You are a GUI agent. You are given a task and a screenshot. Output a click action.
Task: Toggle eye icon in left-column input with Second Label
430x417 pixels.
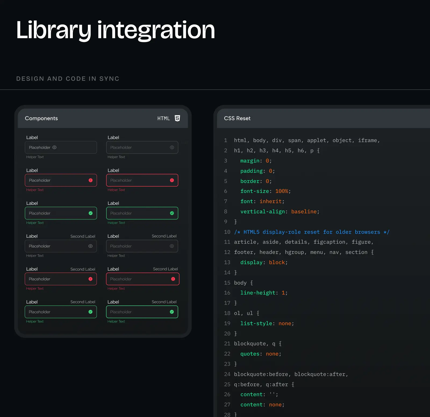[x=91, y=246]
